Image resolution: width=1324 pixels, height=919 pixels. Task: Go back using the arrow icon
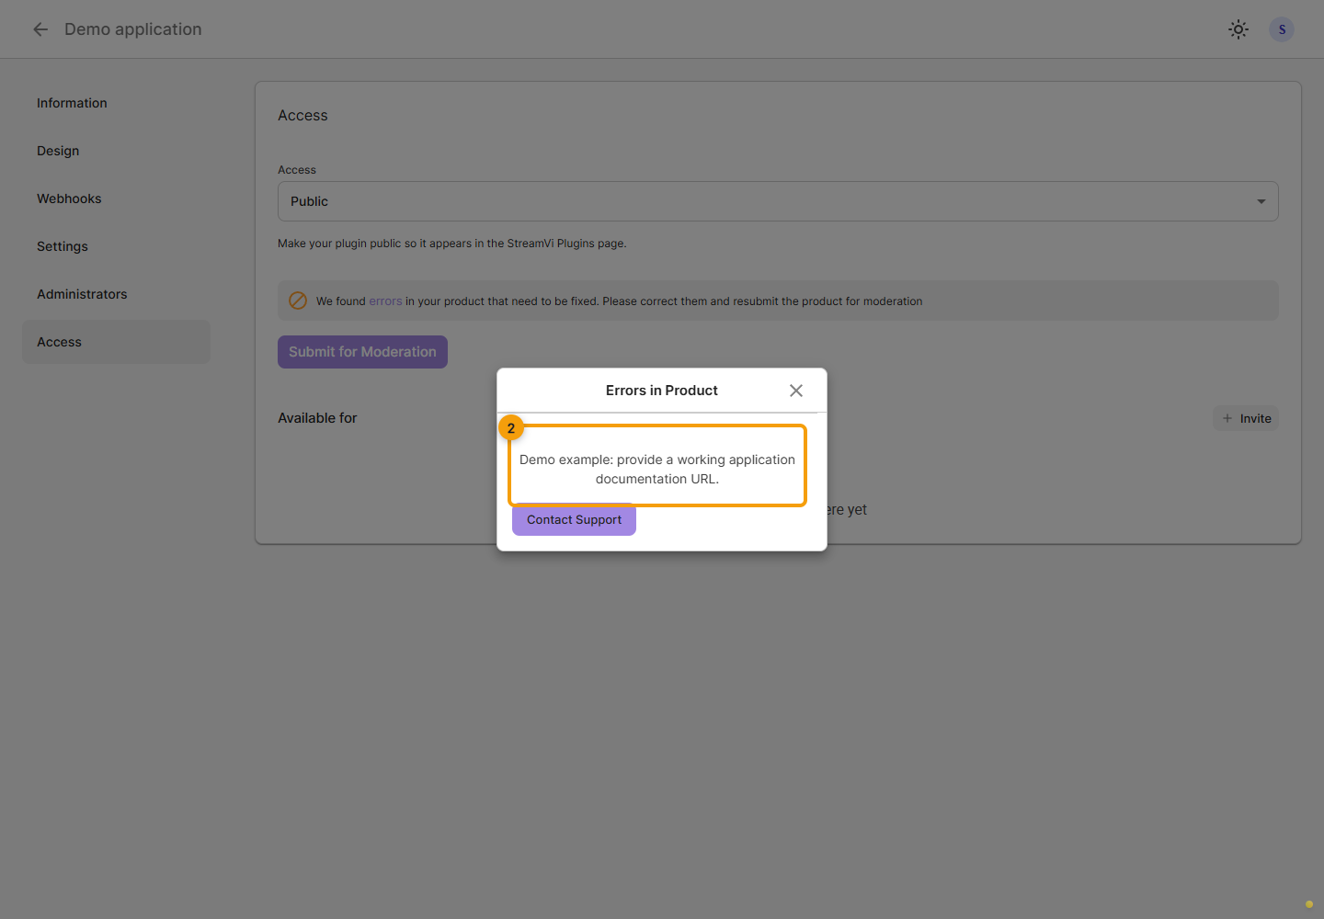[x=40, y=29]
